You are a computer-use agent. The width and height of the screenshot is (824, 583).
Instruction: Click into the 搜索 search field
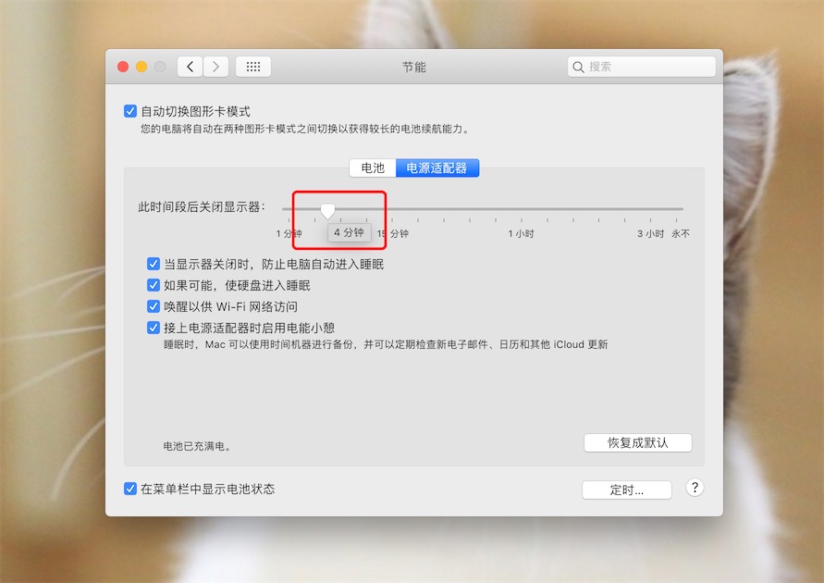point(641,67)
